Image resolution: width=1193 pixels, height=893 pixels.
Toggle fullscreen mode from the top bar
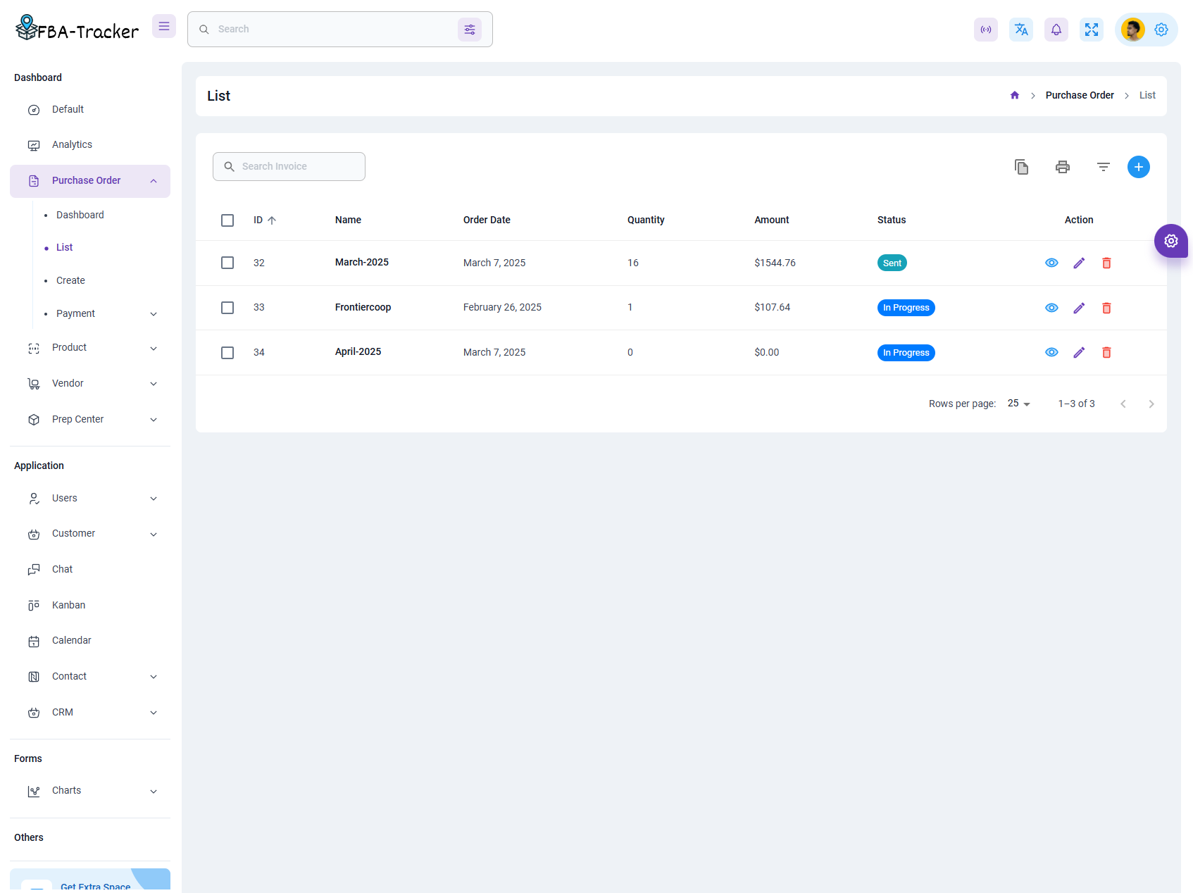[1091, 29]
